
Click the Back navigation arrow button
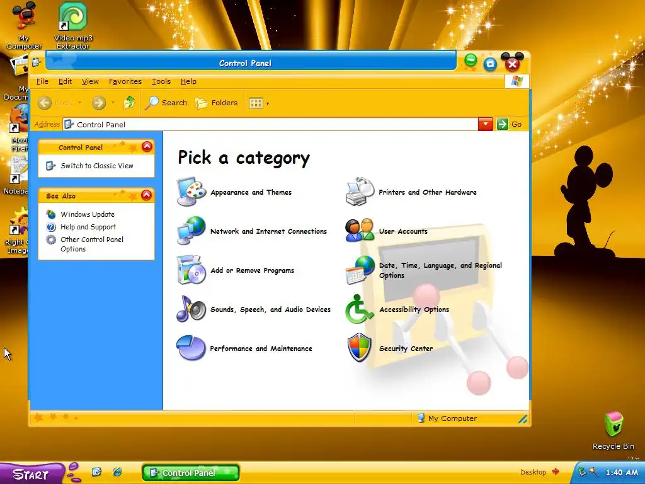point(45,103)
